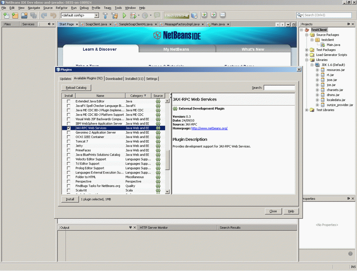The image size is (357, 271).
Task: Open the Tools menu
Action: click(118, 8)
